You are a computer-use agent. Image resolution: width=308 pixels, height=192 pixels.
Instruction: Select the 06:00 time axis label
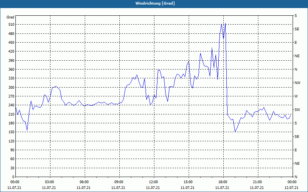pos(85,182)
